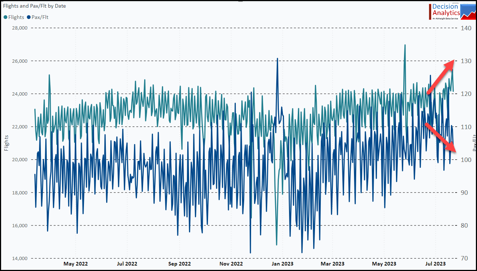
Task: Click the red line-chart icon in logo
Action: (468, 12)
